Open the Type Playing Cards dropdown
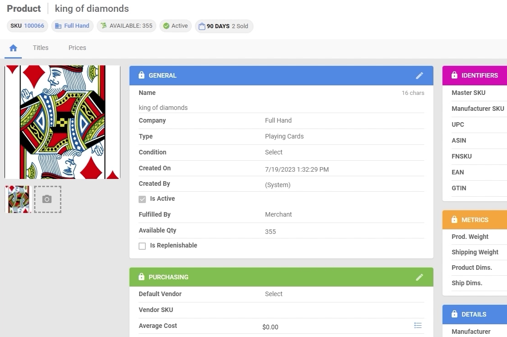 pyautogui.click(x=344, y=136)
